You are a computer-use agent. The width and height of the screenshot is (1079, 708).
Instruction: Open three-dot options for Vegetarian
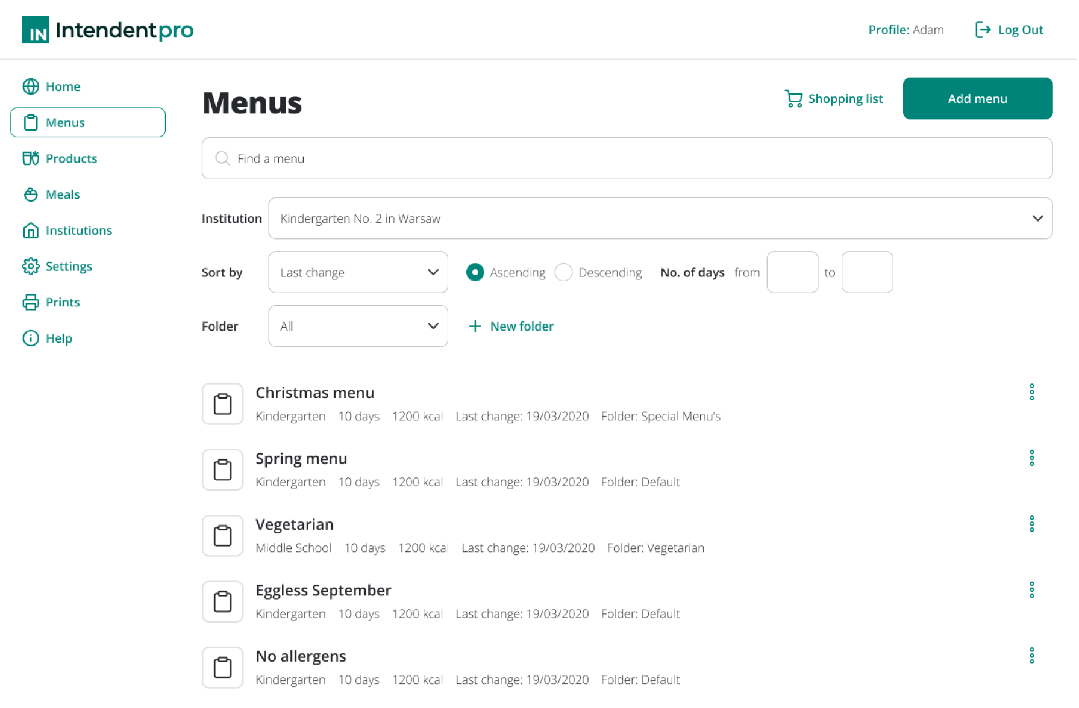click(1032, 524)
